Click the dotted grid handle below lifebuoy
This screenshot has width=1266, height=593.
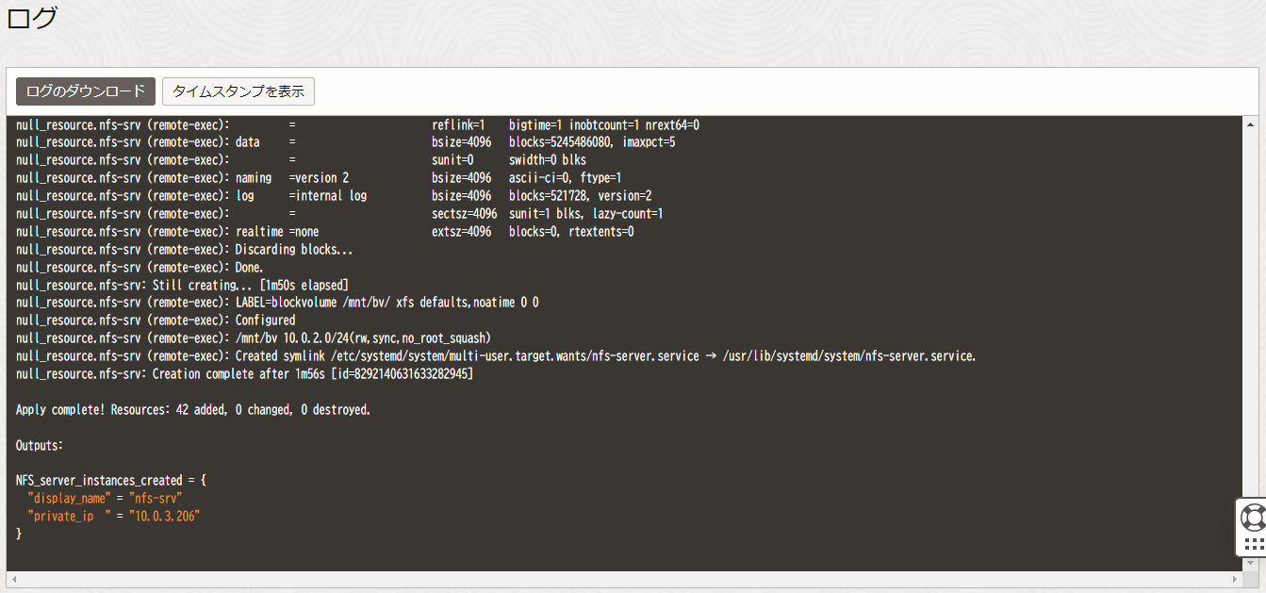point(1254,544)
